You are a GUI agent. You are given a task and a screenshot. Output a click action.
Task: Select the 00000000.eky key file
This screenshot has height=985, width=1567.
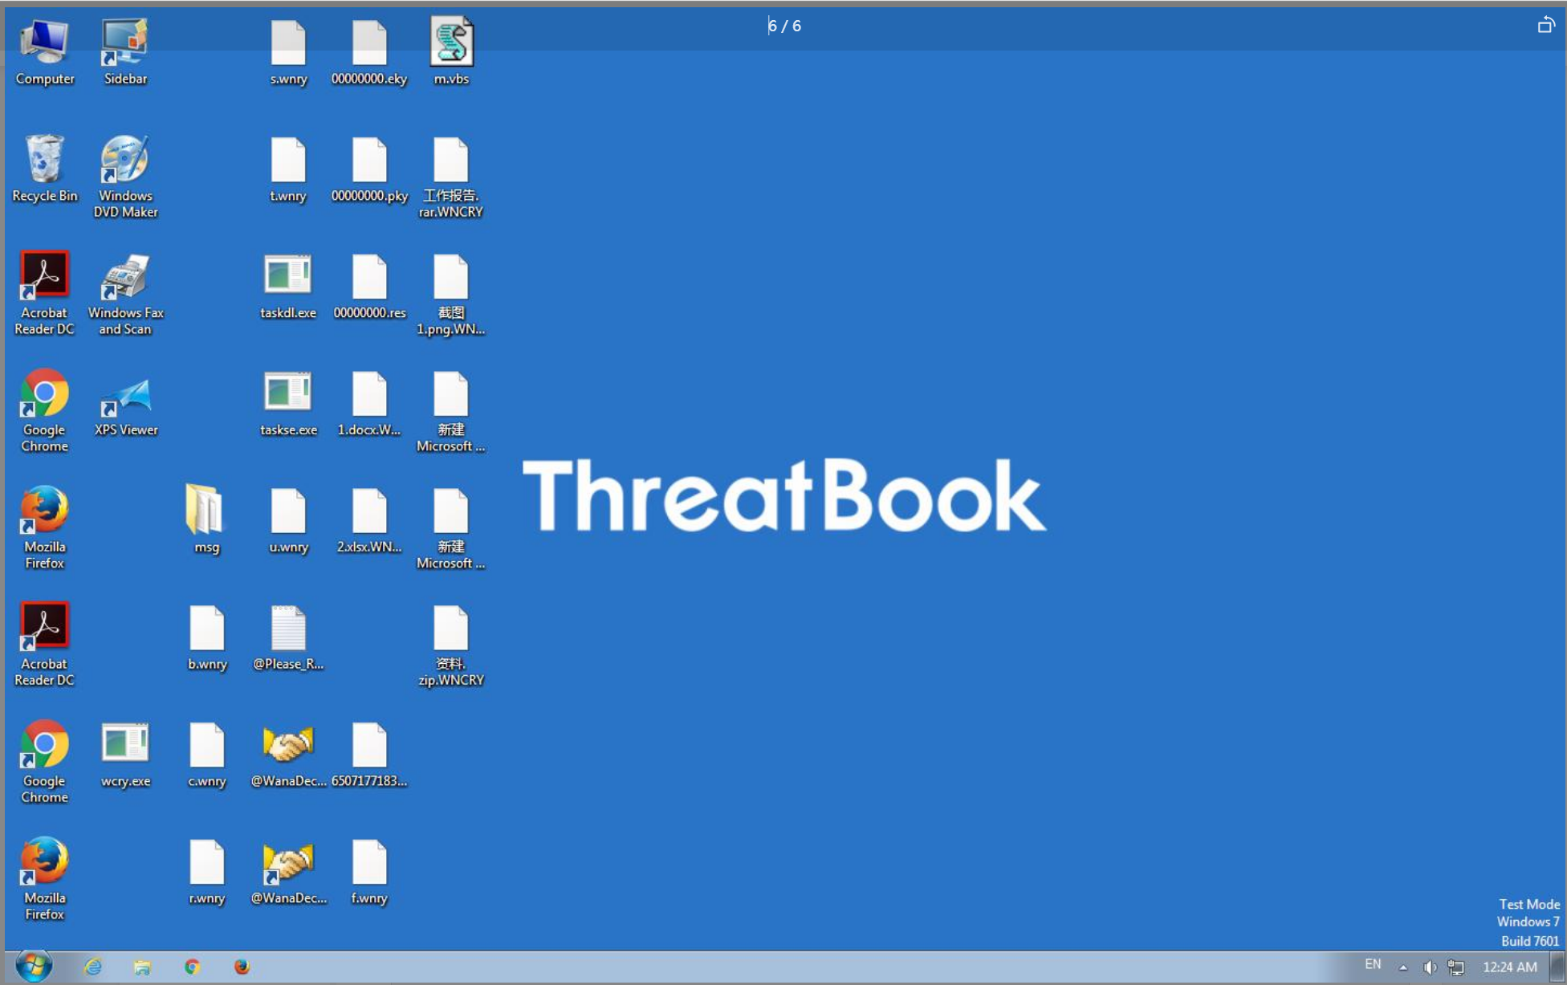pos(369,51)
